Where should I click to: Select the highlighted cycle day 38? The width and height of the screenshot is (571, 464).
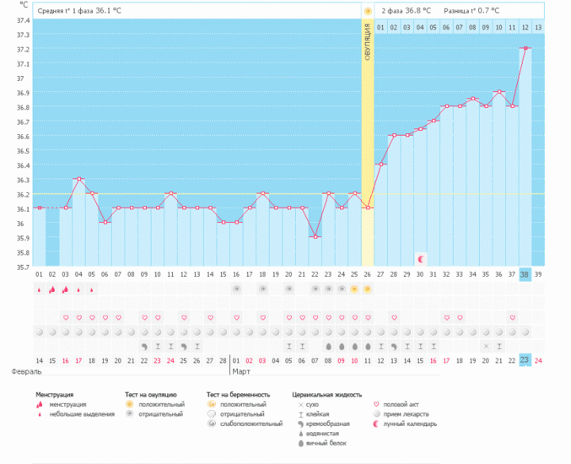click(525, 275)
